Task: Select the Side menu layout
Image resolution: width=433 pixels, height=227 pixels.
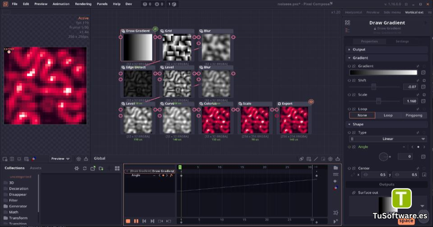Action: [392, 12]
